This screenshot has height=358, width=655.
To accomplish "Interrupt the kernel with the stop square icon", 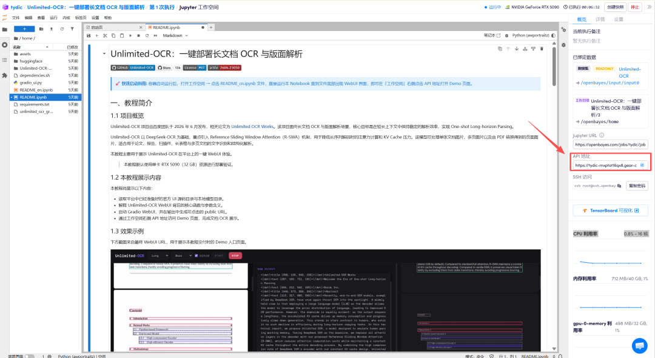I will (x=139, y=36).
